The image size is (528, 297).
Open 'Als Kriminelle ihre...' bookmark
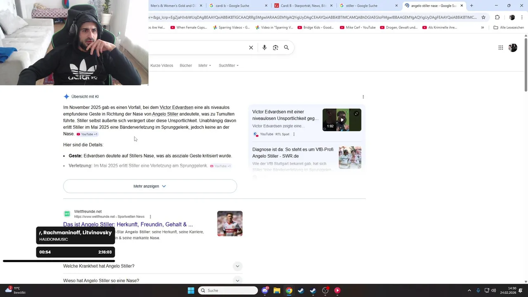(439, 28)
